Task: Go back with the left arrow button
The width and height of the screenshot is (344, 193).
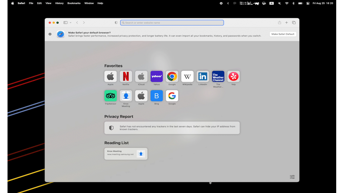Action: [x=77, y=23]
